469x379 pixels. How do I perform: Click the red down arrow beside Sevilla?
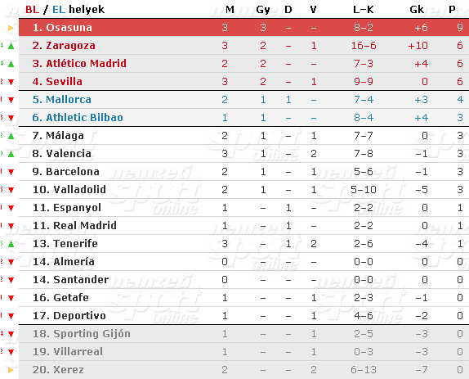[11, 82]
